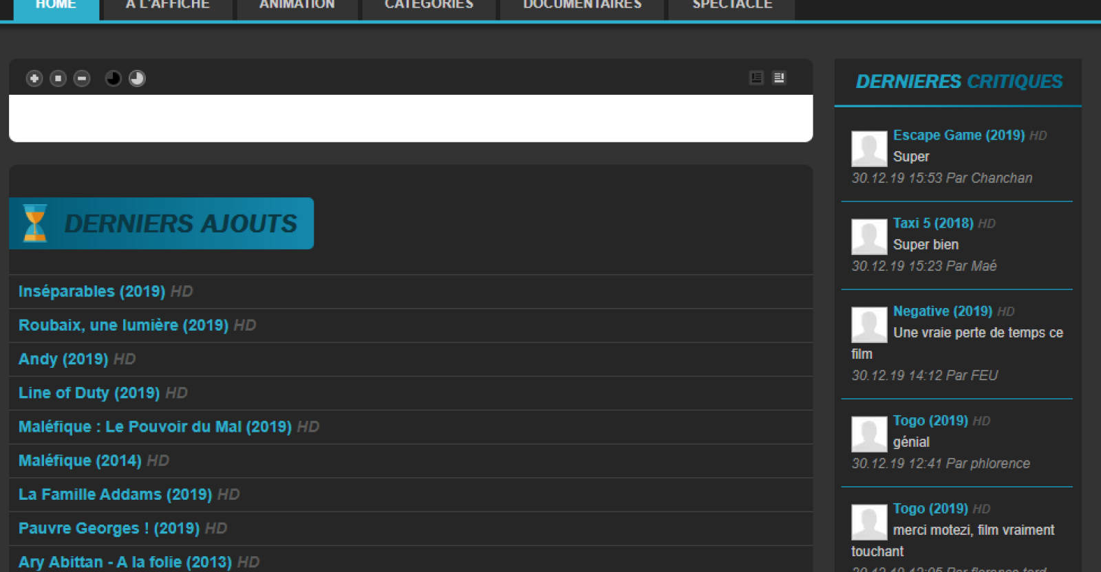Screen dimensions: 1101x572
Task: Expand the CATEGORIES menu
Action: pos(429,7)
